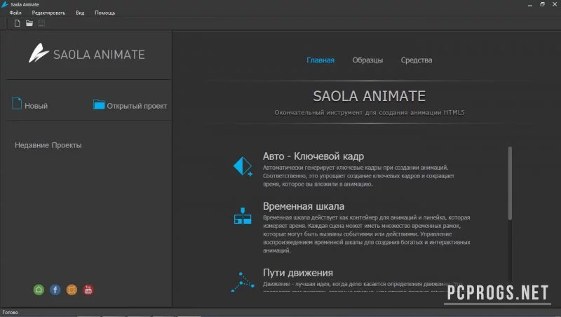This screenshot has width=561, height=317.
Task: Click the new document toolbar icon
Action: tap(17, 23)
